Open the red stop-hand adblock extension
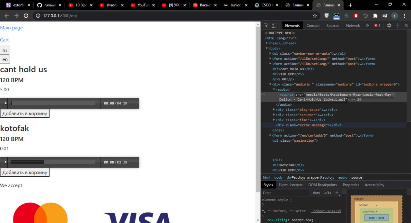The width and height of the screenshot is (411, 223). 356,16
